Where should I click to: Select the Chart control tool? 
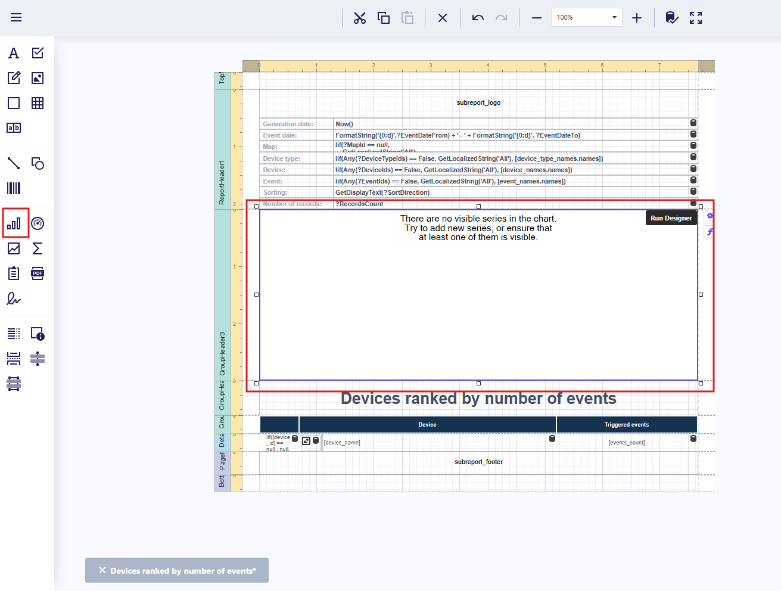click(14, 223)
